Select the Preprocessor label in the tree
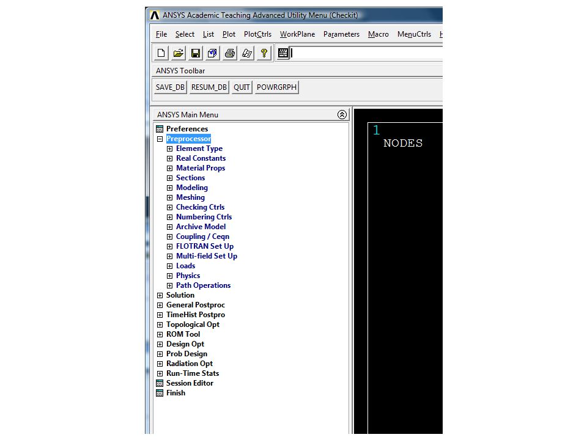The width and height of the screenshot is (587, 440). pyautogui.click(x=189, y=139)
